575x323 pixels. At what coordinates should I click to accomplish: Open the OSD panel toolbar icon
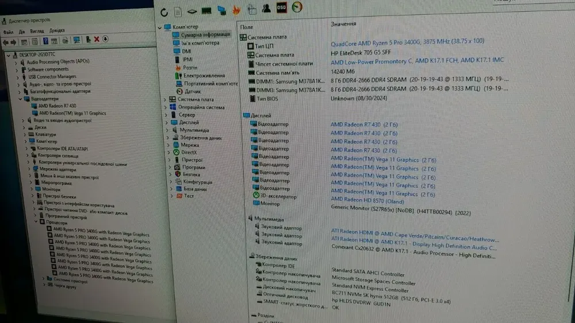click(281, 8)
